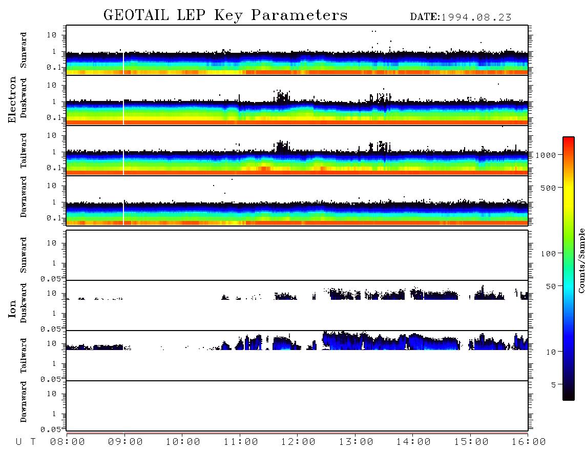Image resolution: width=585 pixels, height=451 pixels.
Task: Click the 100 colorbar tick label
Action: 548,254
